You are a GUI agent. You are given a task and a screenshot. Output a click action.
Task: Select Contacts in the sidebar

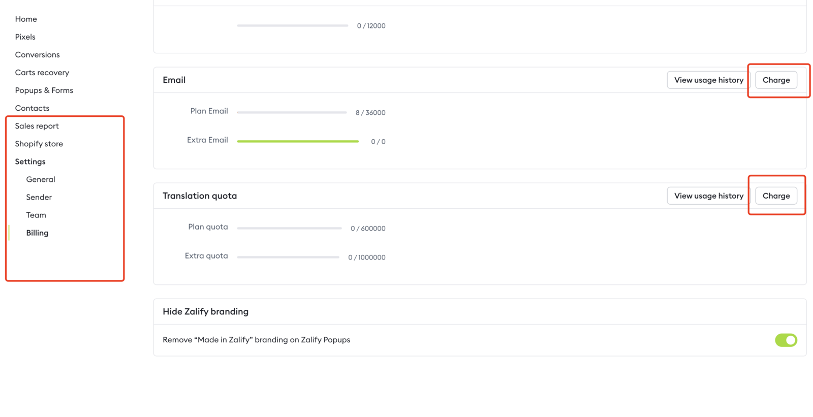[33, 108]
